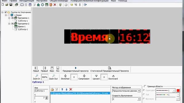Move the file up with the blue arrow
Screen dimensions: 184x103
tap(62, 90)
